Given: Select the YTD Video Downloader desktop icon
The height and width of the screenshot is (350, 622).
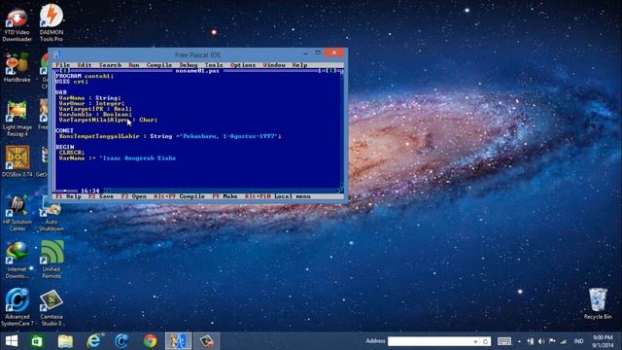Looking at the screenshot, I should 17,25.
